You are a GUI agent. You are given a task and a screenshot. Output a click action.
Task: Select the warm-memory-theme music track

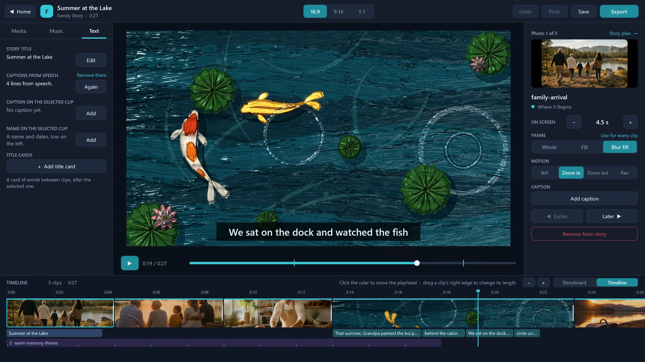pos(224,343)
